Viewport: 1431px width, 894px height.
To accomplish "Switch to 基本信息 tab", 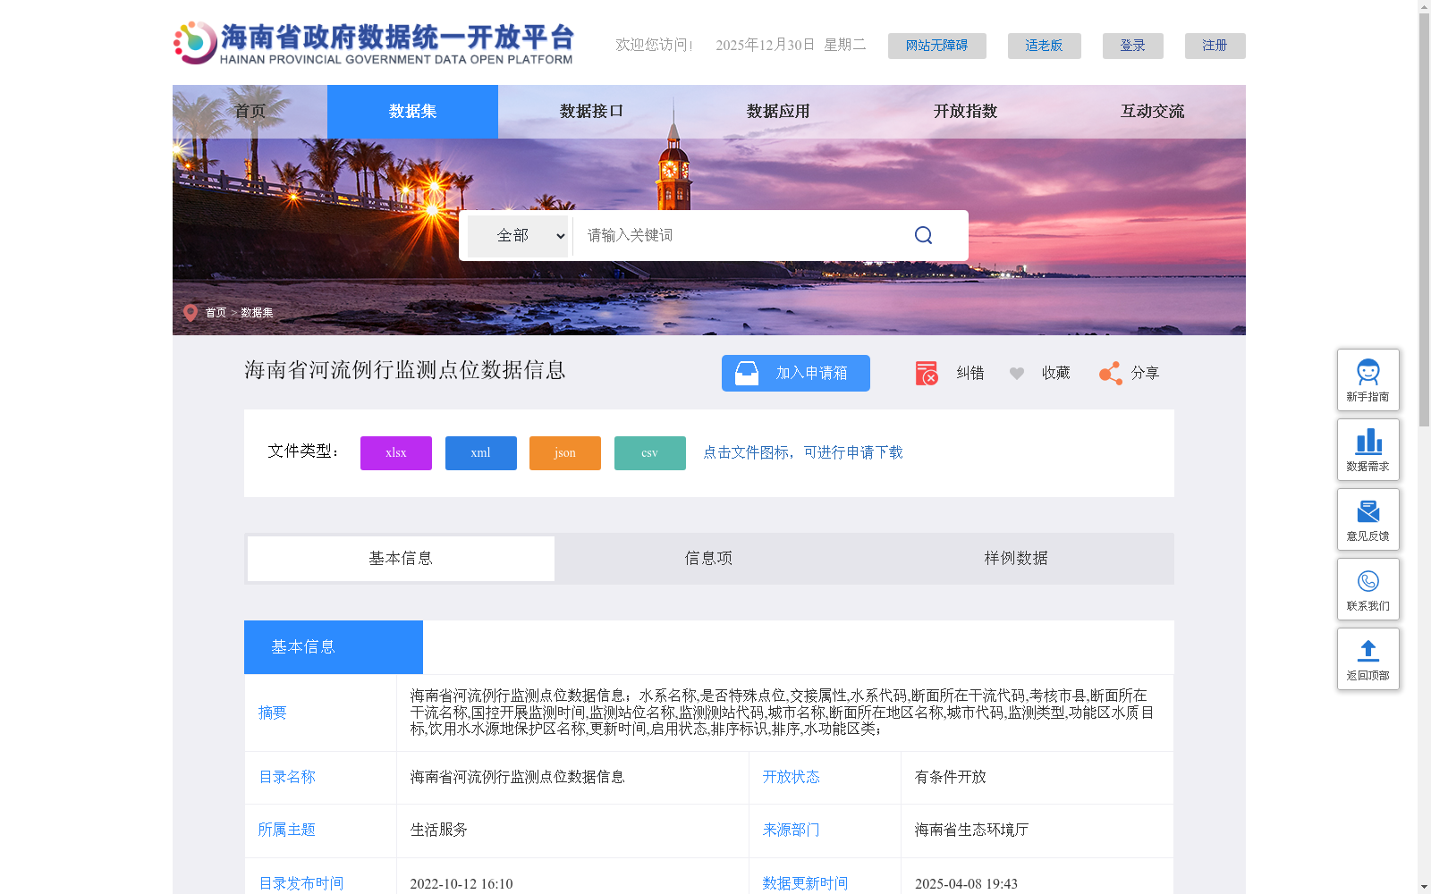I will pos(401,559).
